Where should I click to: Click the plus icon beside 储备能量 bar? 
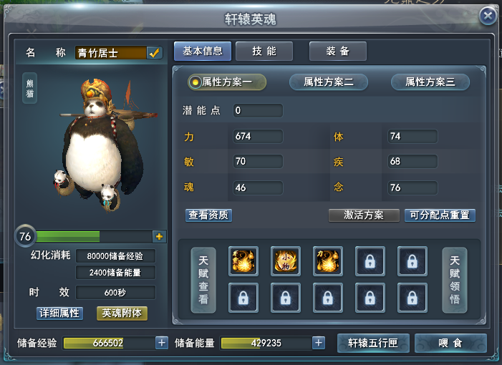[319, 343]
